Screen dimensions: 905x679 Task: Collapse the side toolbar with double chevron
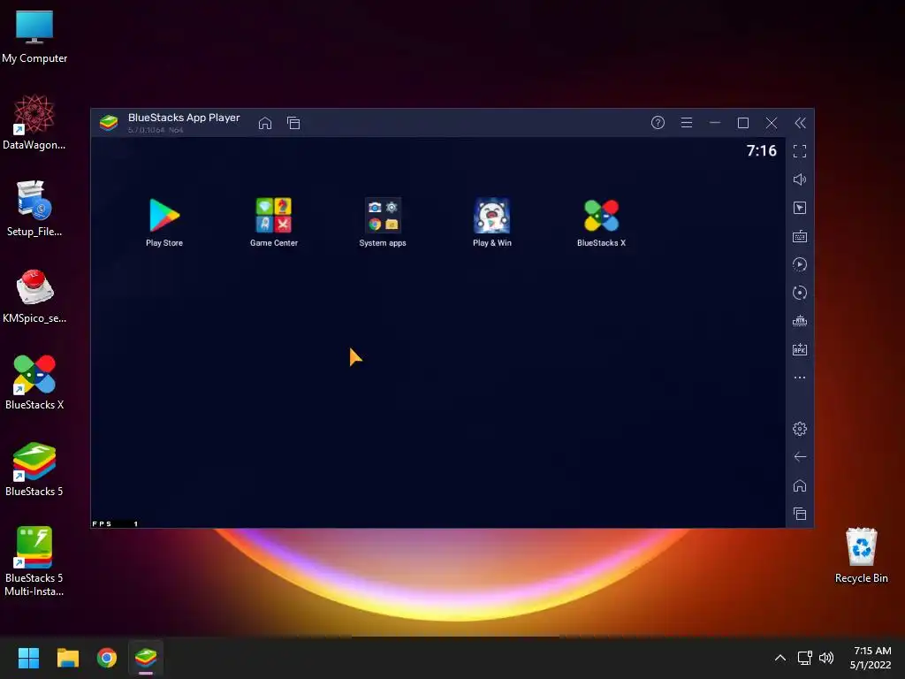click(800, 122)
